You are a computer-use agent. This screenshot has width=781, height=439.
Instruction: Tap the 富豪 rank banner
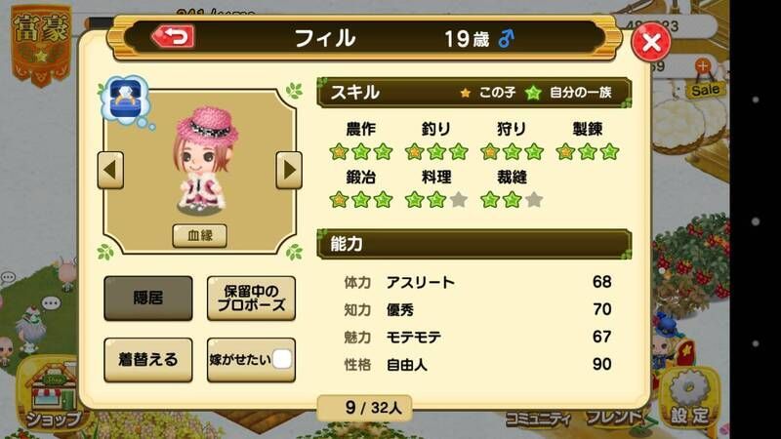(41, 44)
